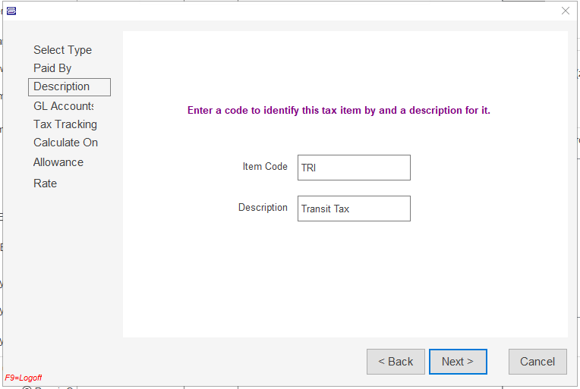Click the Item Code label
The height and width of the screenshot is (389, 580).
(265, 167)
